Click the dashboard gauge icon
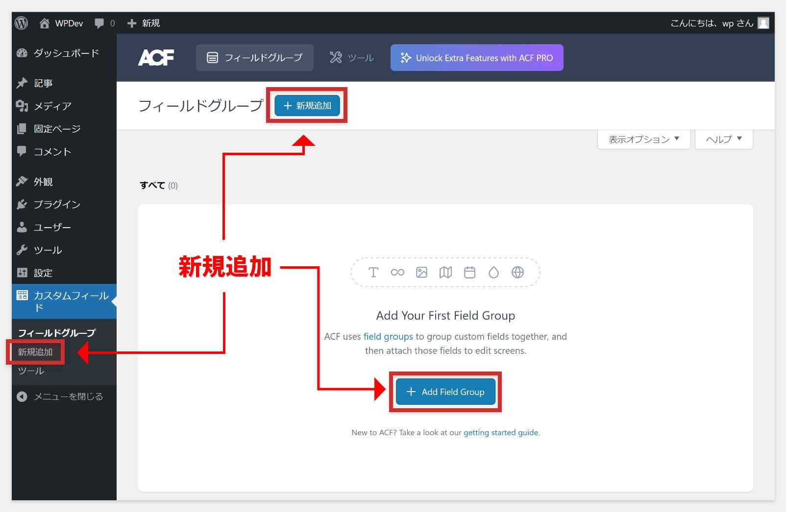The height and width of the screenshot is (512, 786). click(x=22, y=53)
